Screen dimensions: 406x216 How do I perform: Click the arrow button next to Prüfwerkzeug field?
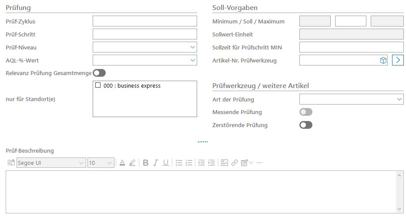pyautogui.click(x=398, y=60)
